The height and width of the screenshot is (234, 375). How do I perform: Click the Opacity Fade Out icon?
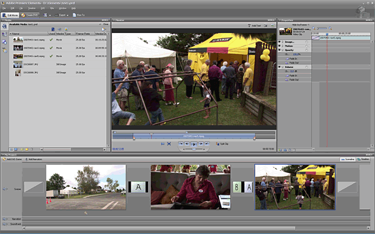point(287,62)
